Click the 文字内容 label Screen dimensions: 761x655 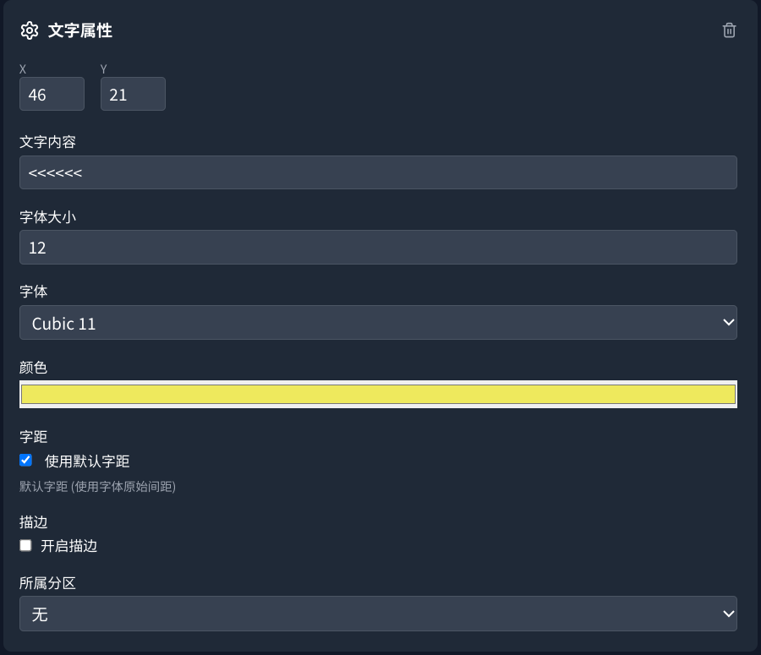47,141
